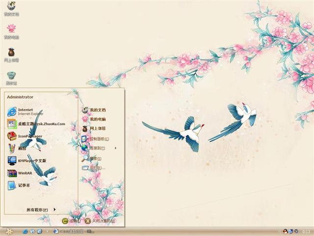Expand 所有程序(P) all programs list
Screen dimensions: 314x236
tap(40, 210)
